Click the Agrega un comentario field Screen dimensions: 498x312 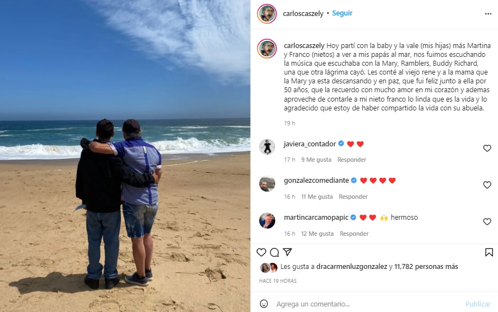coord(368,304)
